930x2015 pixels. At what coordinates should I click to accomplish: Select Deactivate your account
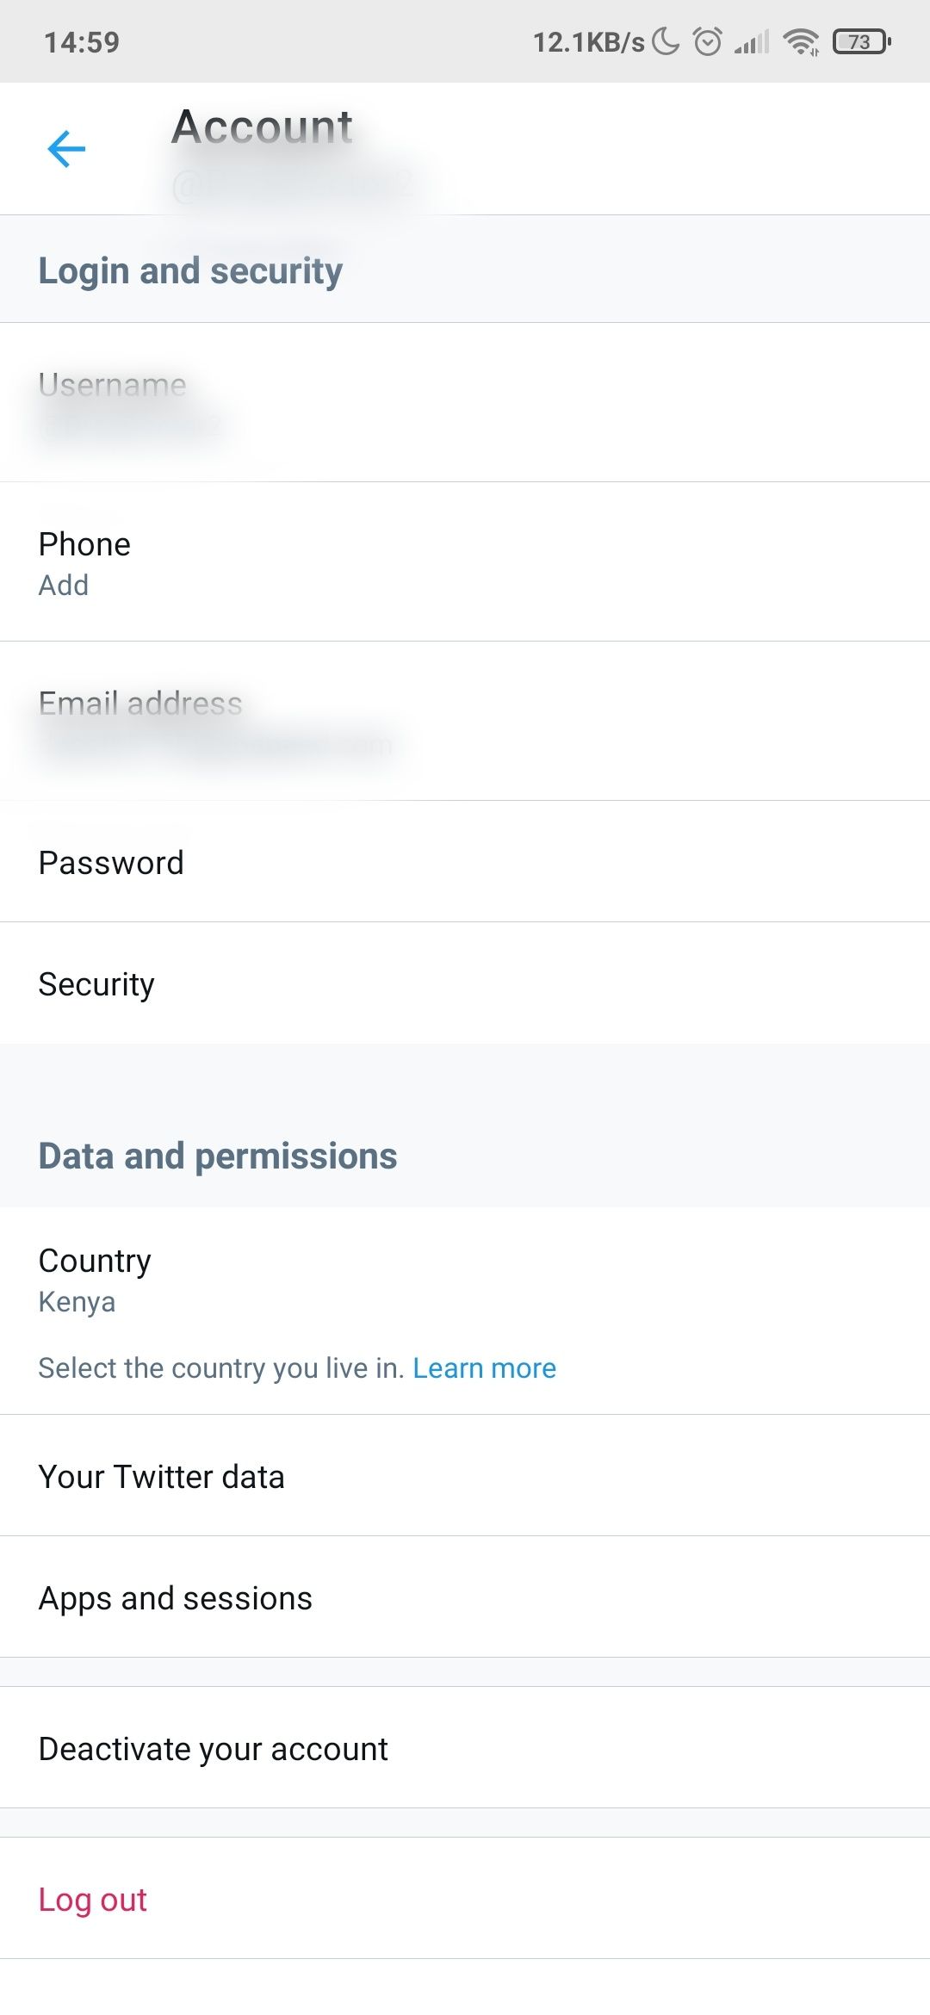click(x=465, y=1748)
